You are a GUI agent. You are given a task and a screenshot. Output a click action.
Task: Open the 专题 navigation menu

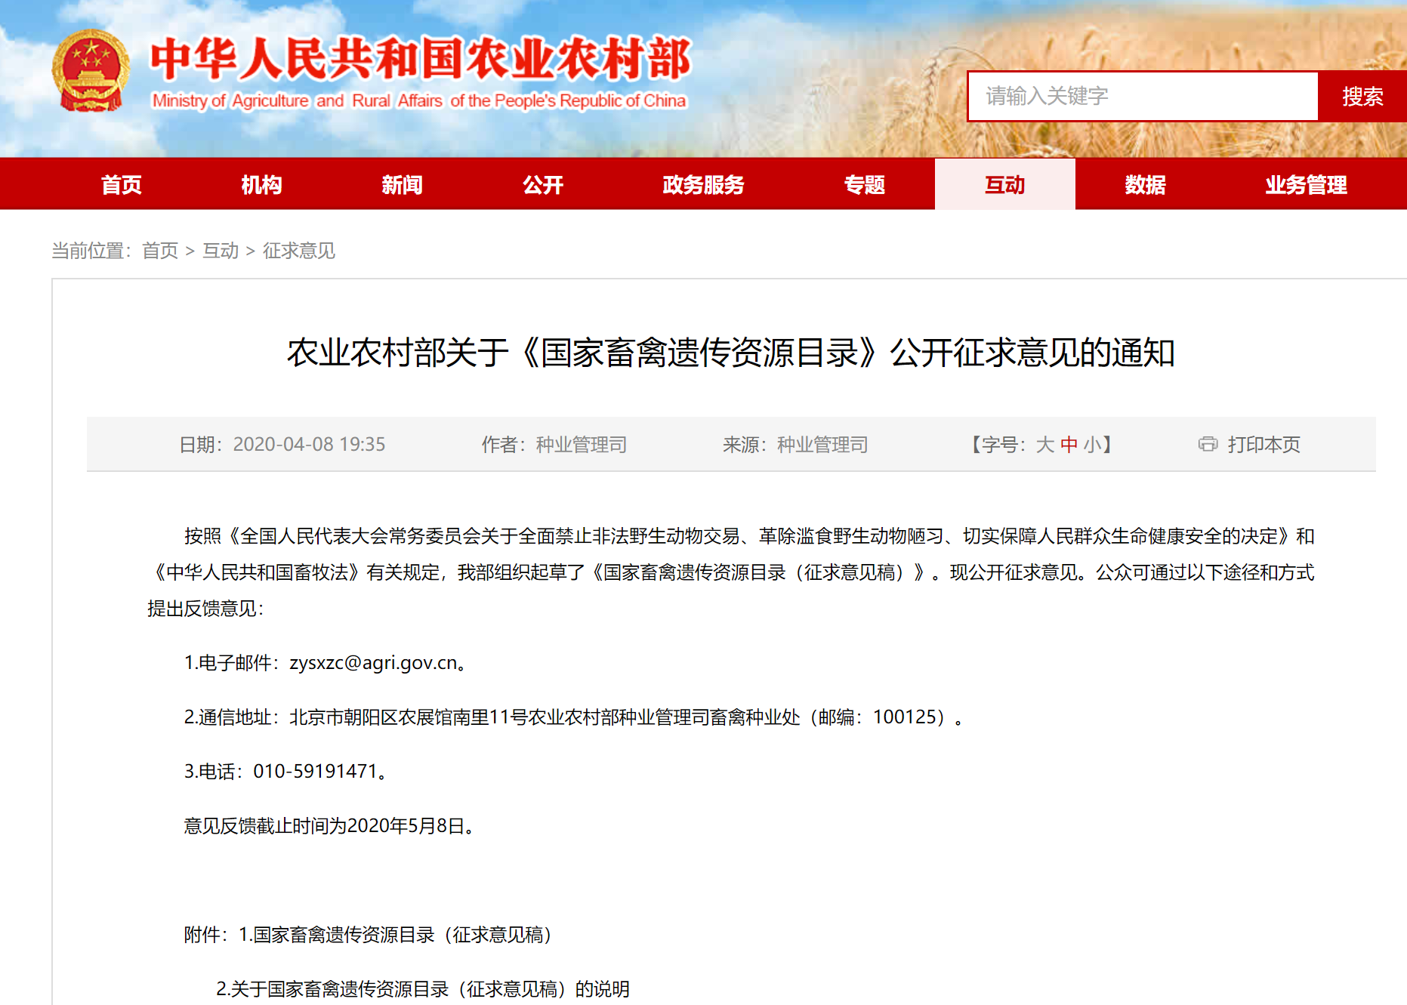coord(864,184)
